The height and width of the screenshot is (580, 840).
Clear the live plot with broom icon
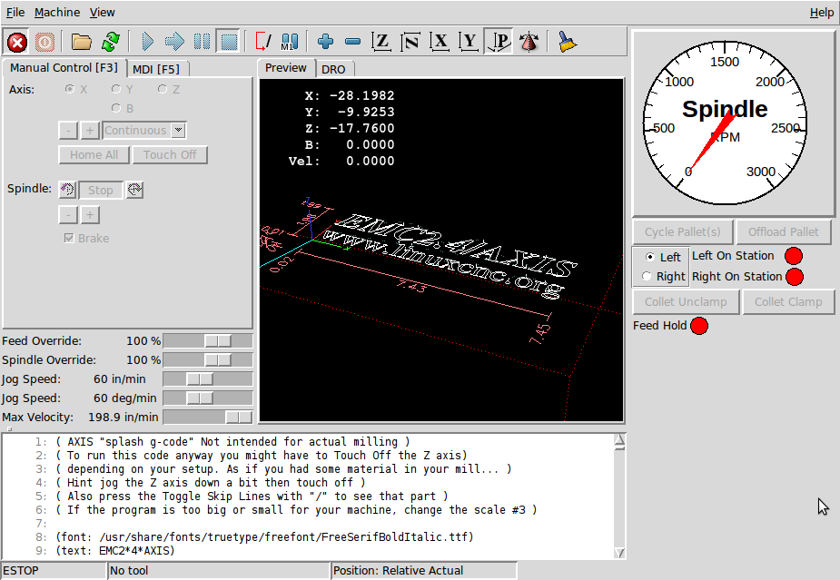pyautogui.click(x=568, y=42)
